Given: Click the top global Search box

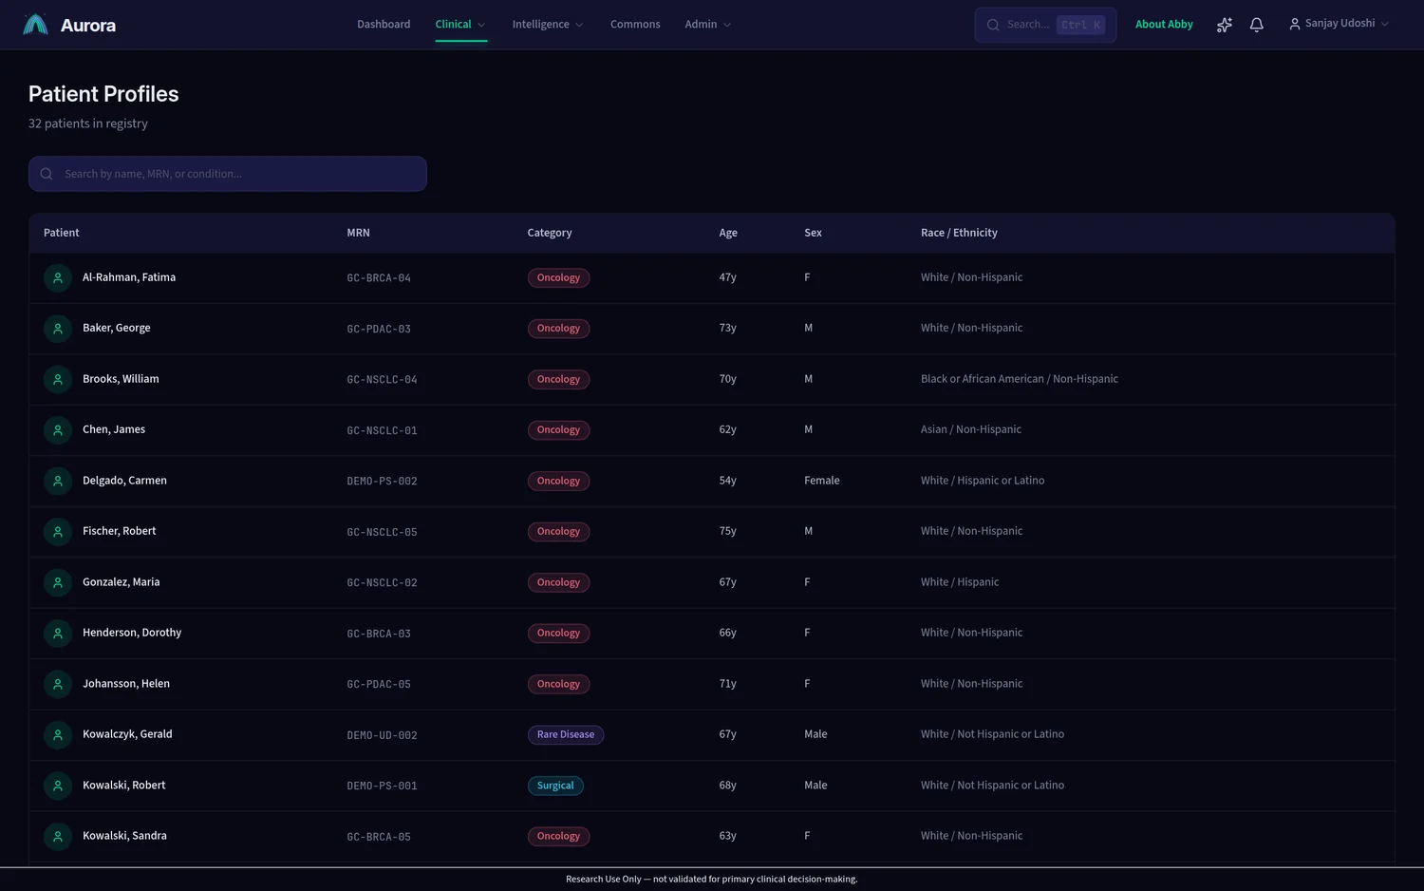Looking at the screenshot, I should (1045, 25).
